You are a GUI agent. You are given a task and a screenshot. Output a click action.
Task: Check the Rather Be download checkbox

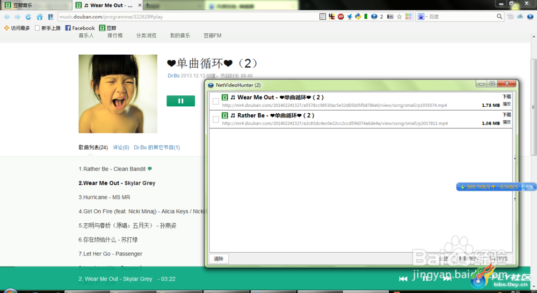click(x=216, y=119)
